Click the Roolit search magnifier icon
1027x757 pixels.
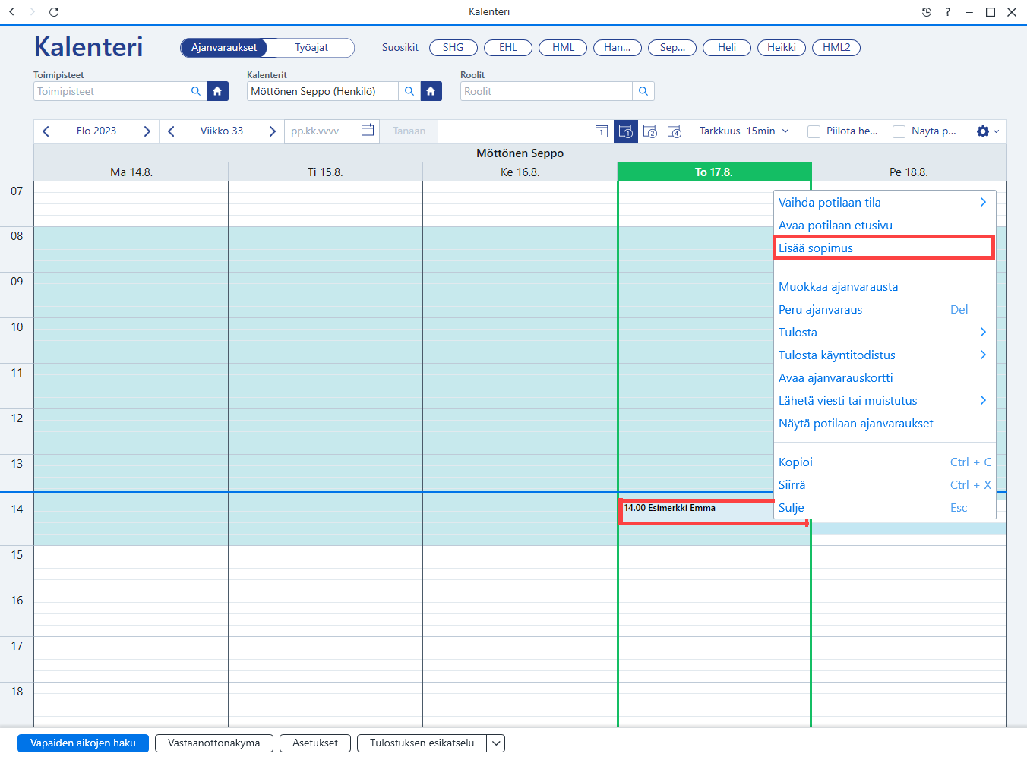pyautogui.click(x=643, y=91)
